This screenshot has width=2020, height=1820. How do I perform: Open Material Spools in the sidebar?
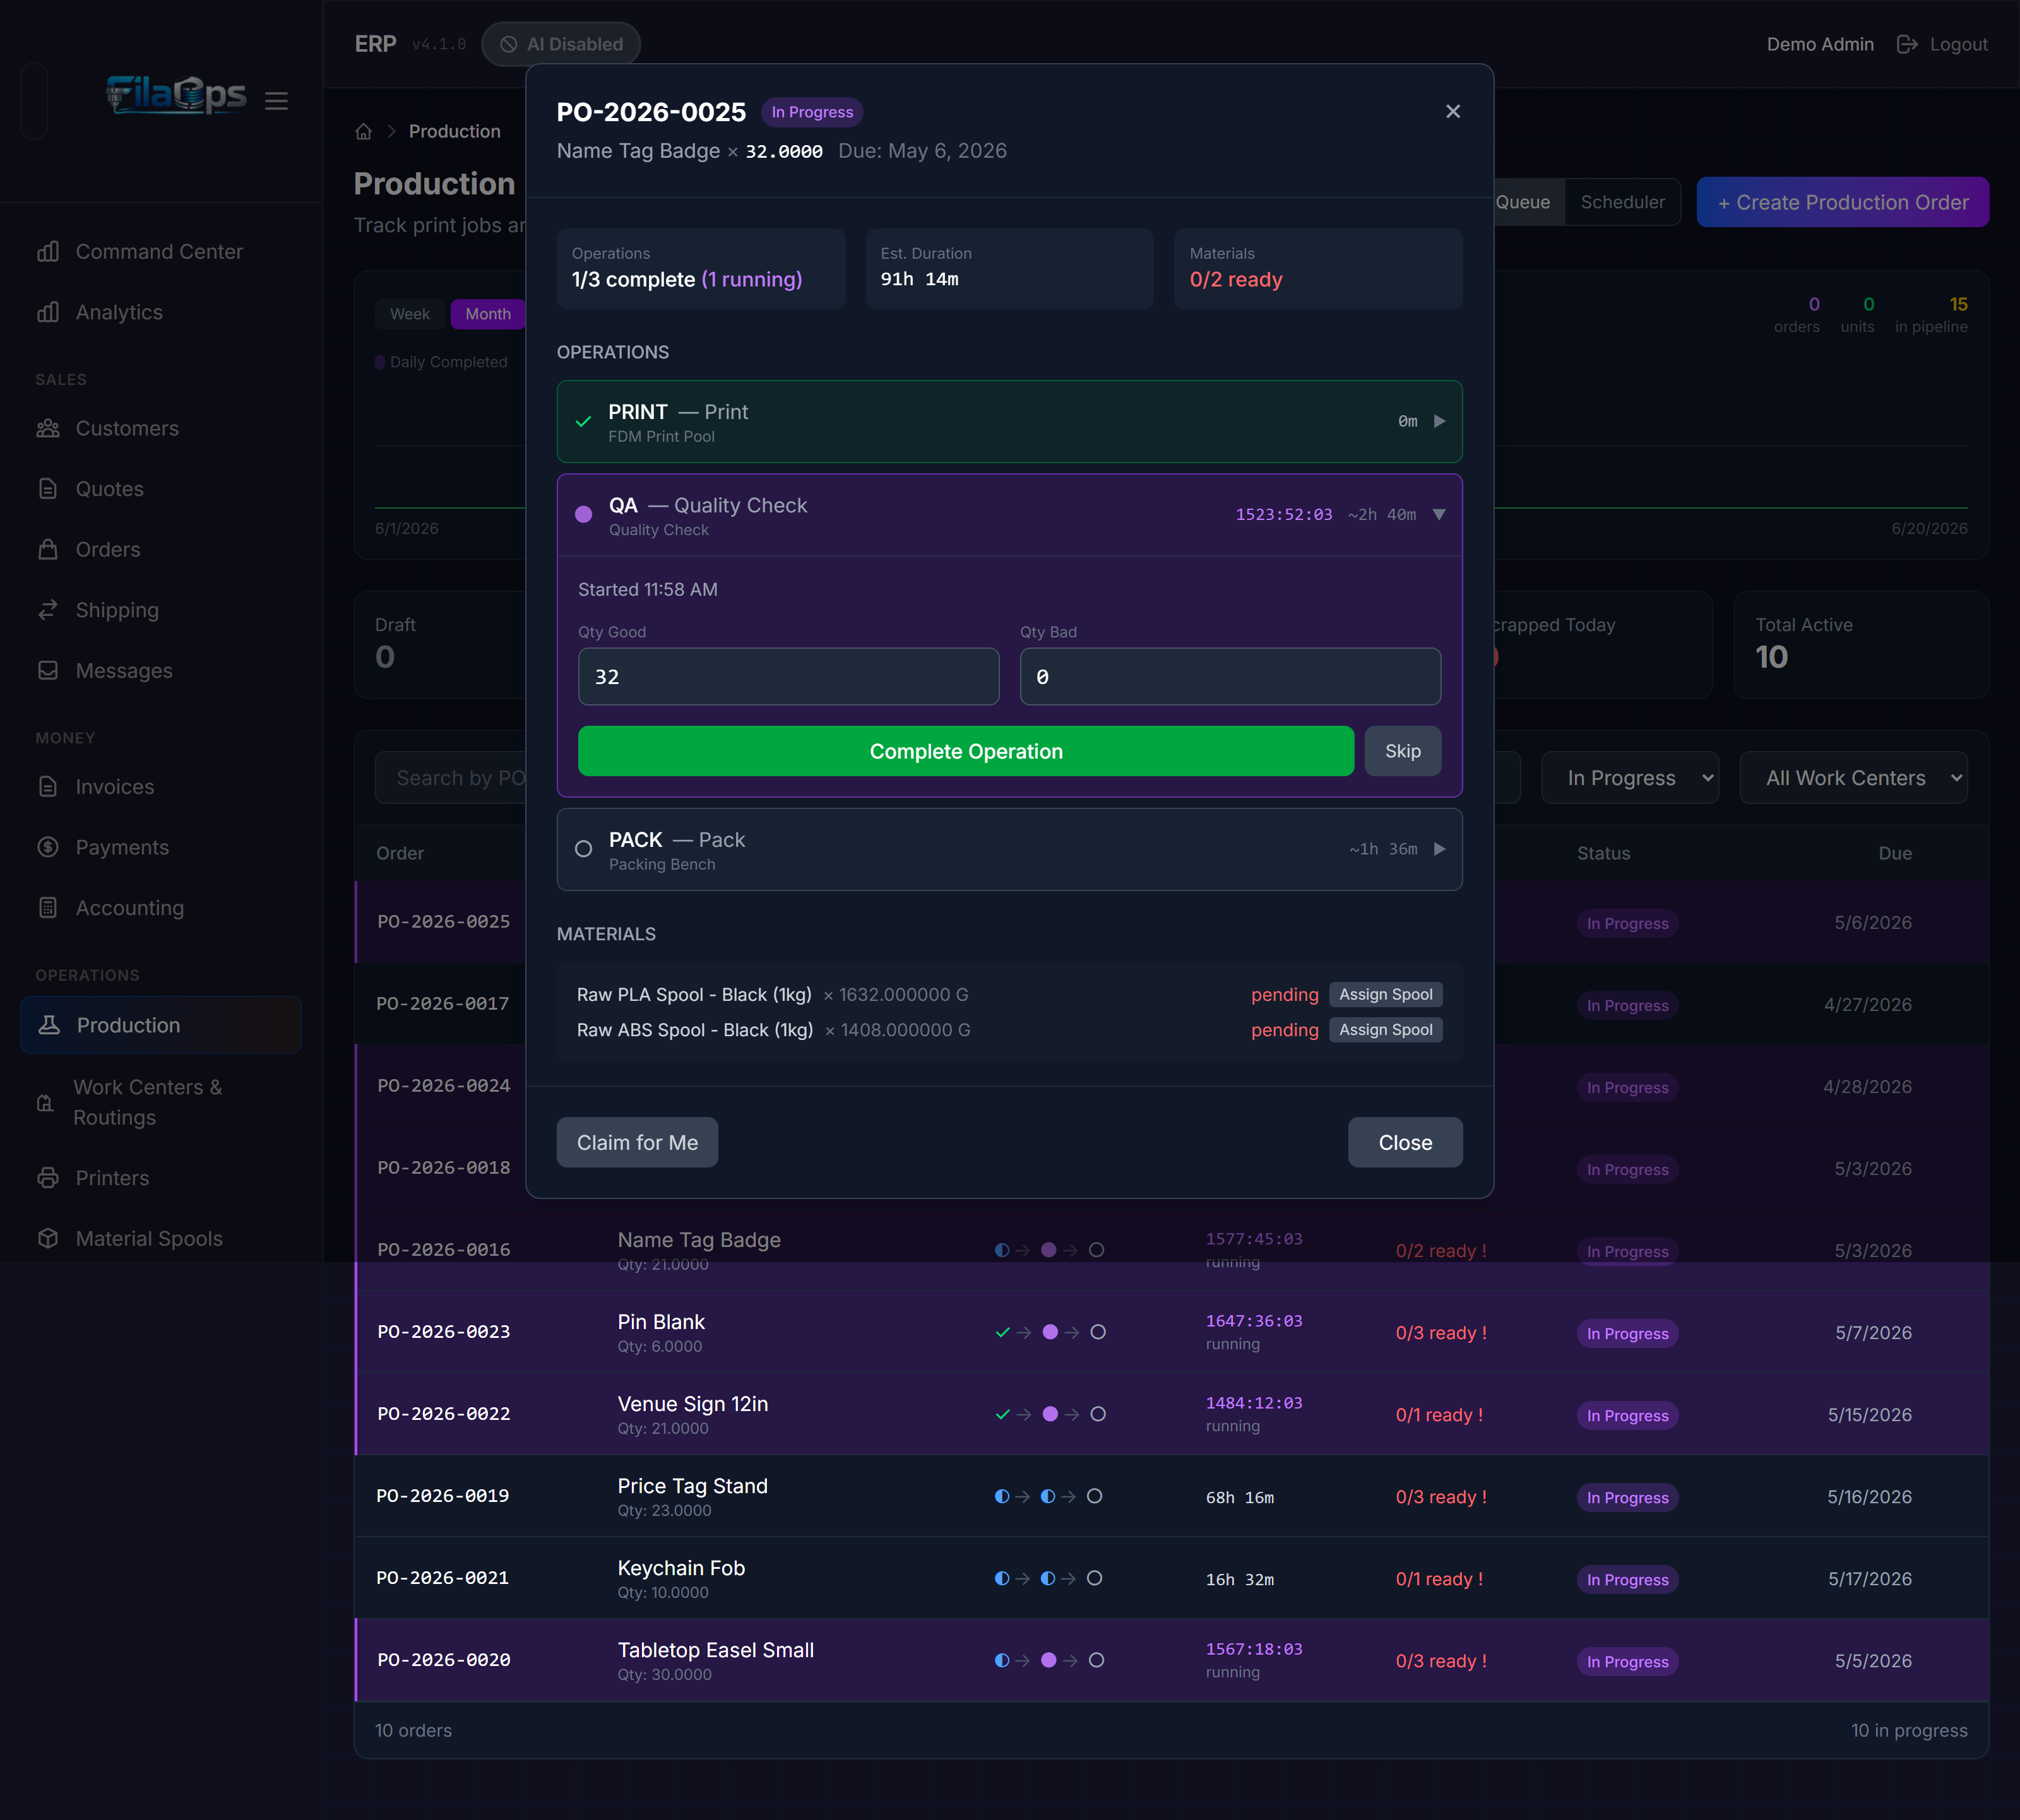(x=160, y=1239)
